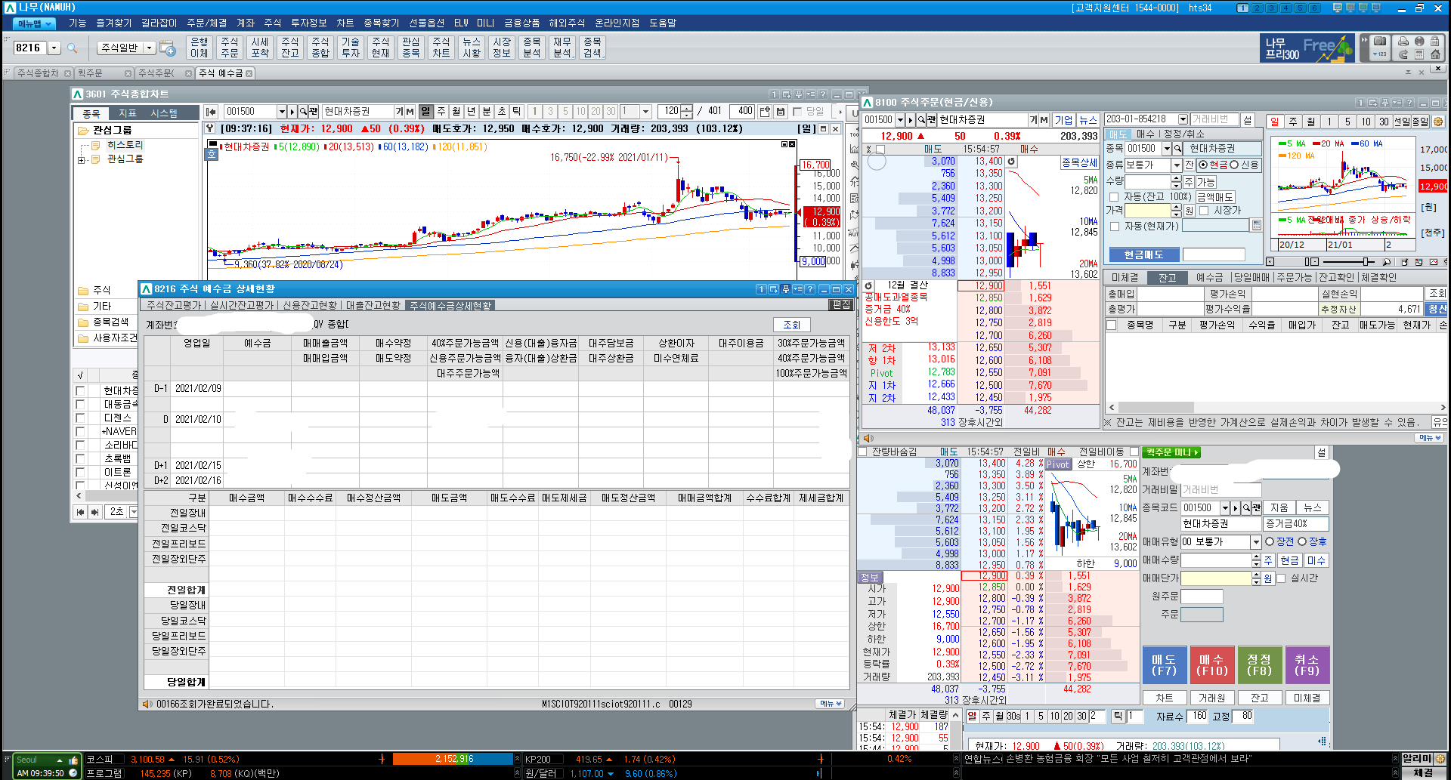Click the stock search magnifier beside 종목코드 in quick order
The height and width of the screenshot is (780, 1451).
(x=1246, y=508)
